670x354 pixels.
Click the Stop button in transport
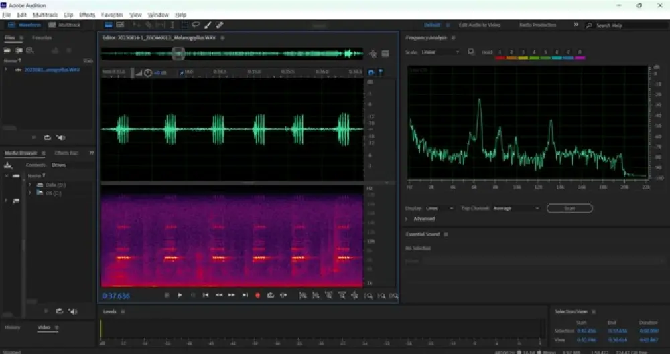(167, 295)
